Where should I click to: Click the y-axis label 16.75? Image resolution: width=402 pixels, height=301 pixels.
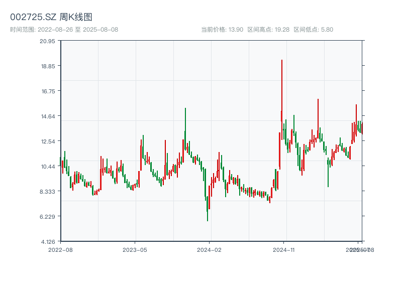(48, 91)
